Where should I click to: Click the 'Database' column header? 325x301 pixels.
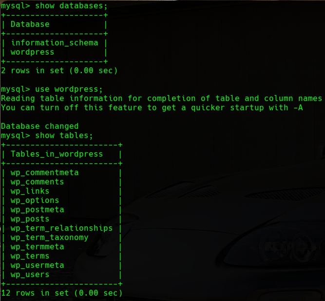(x=30, y=24)
